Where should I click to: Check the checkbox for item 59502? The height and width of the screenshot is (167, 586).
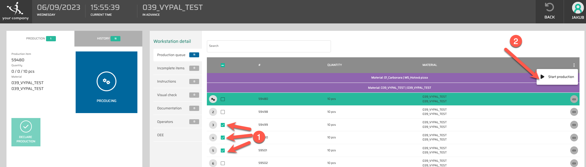(x=223, y=163)
